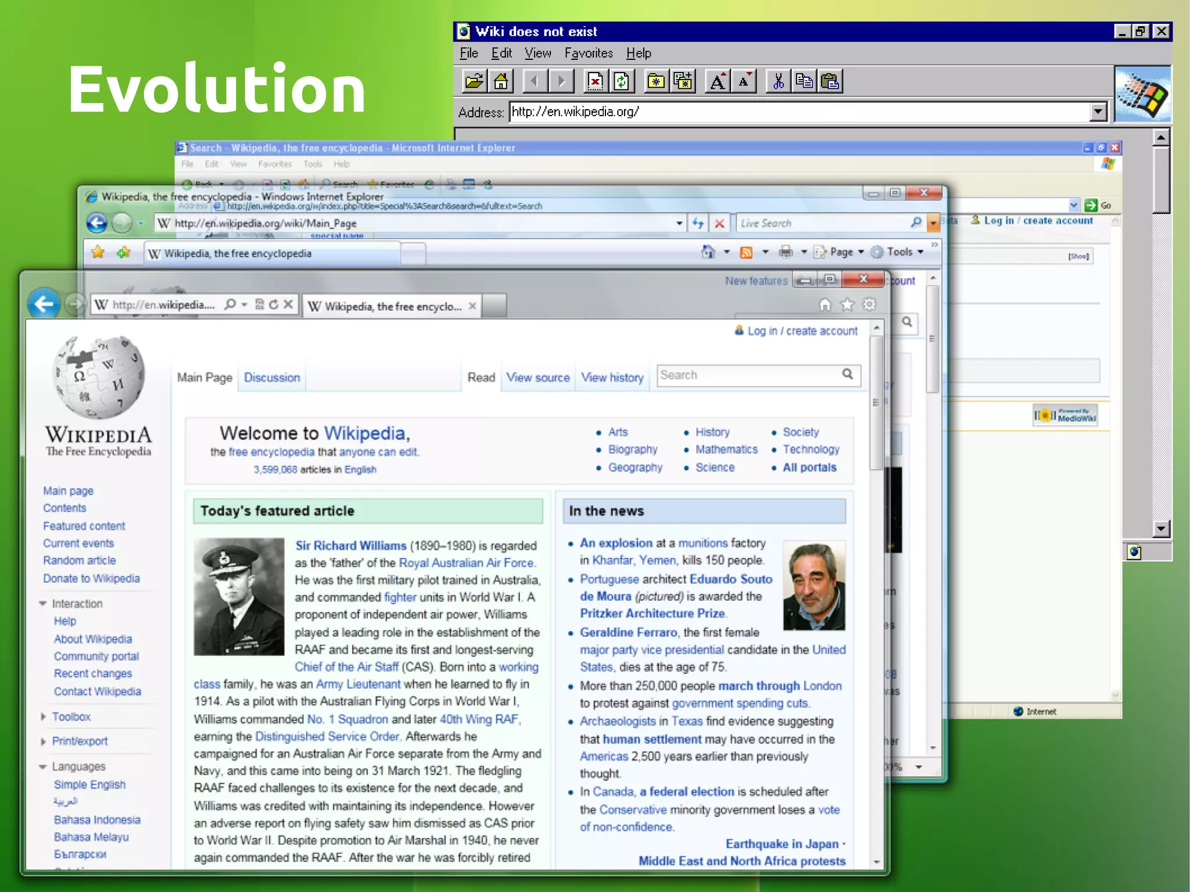Open the View history tab

point(612,378)
